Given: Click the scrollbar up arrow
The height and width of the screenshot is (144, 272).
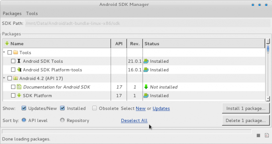Looking at the screenshot, I should (268, 41).
